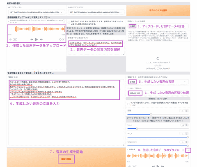Open the SoVITS model list dropdown
The image size is (197, 167).
[96, 12]
